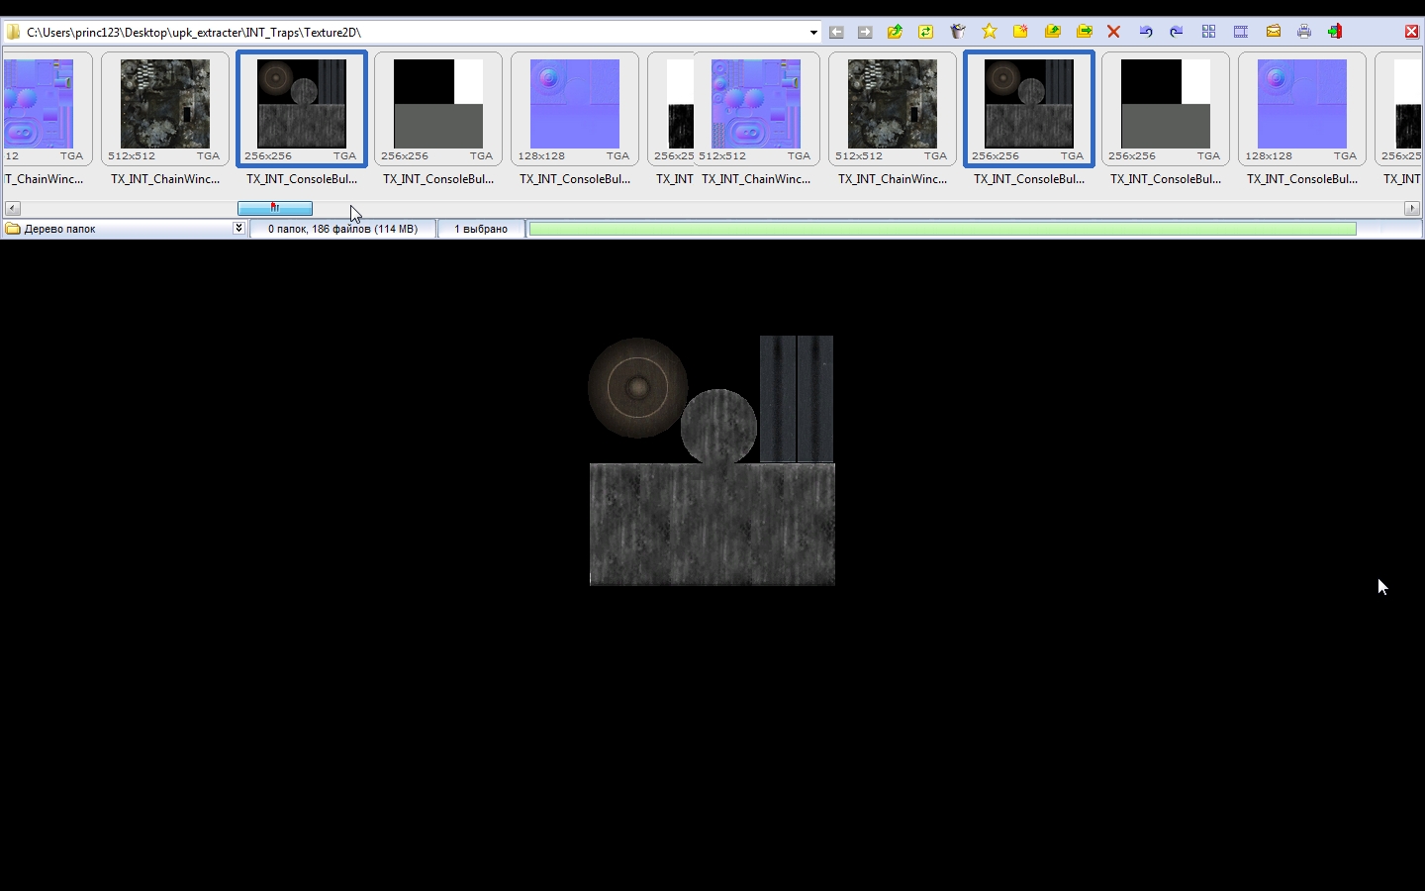Image resolution: width=1425 pixels, height=891 pixels.
Task: Click the '0 папок, 186 файлов (114 MB)' status text
Action: [x=342, y=229]
